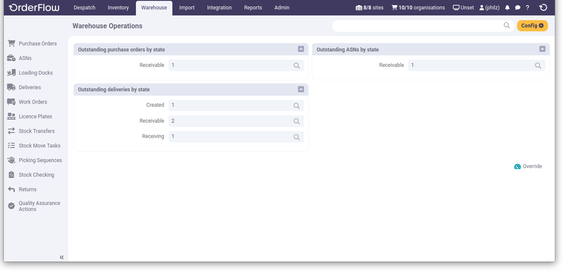Click the help question mark icon
Screen dimensions: 566x274
tap(527, 8)
